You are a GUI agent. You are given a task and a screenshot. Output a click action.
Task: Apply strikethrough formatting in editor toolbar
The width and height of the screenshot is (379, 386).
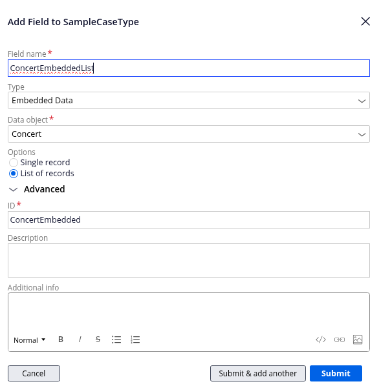[x=98, y=340]
